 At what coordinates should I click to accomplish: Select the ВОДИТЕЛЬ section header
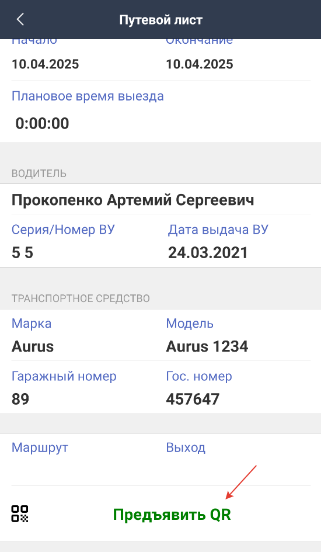point(39,173)
